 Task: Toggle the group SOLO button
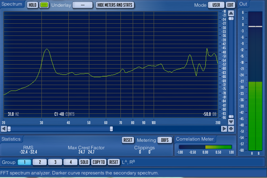point(84,162)
